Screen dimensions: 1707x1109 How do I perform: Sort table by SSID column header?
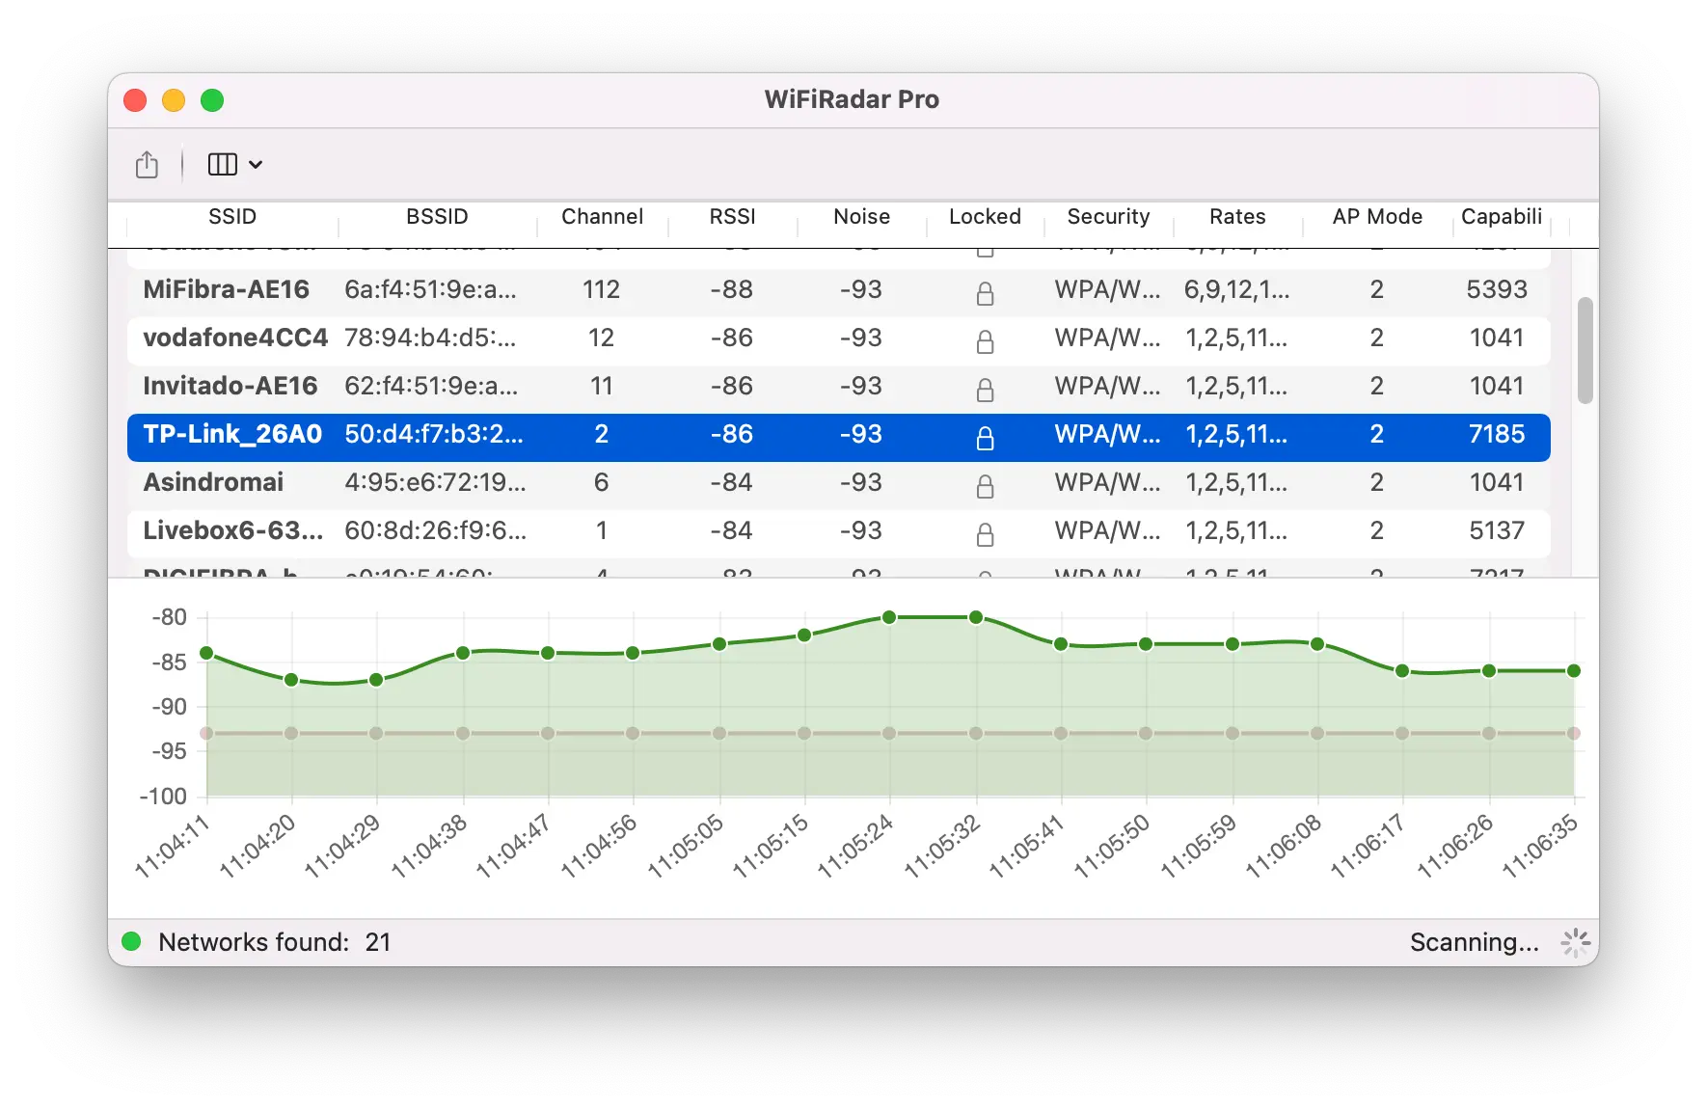coord(232,217)
